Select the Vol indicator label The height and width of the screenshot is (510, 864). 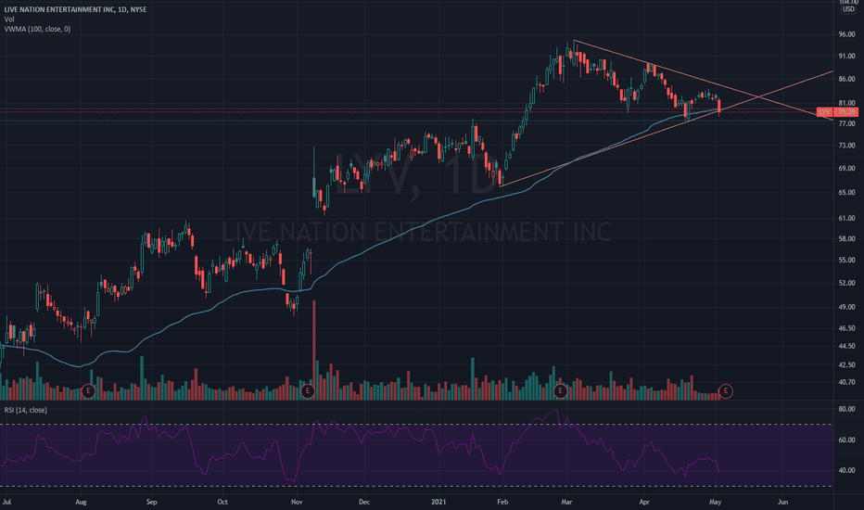click(9, 19)
